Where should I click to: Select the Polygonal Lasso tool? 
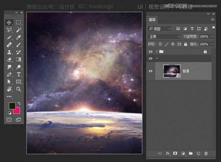[9, 30]
